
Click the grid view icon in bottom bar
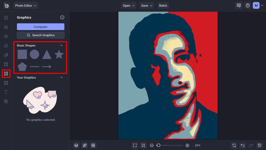(93, 145)
